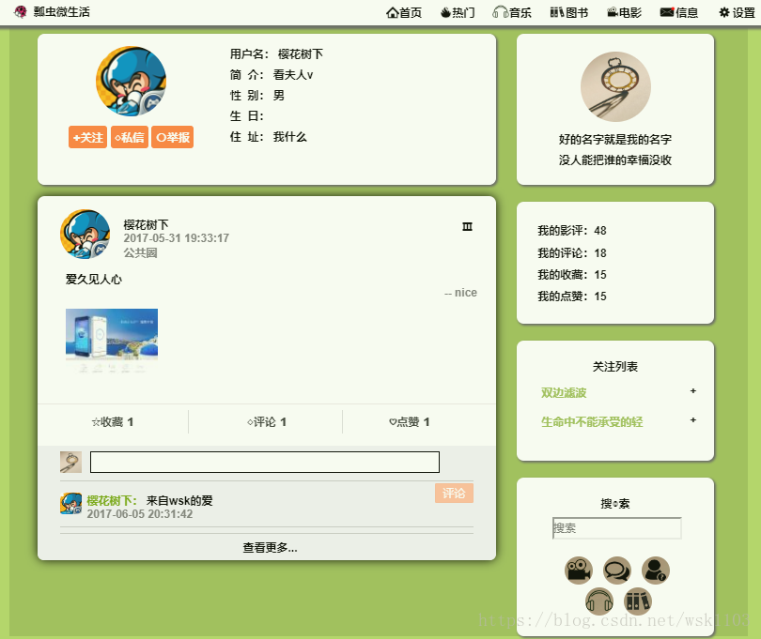Click the comment input field
Screen dimensions: 761x639
(265, 462)
